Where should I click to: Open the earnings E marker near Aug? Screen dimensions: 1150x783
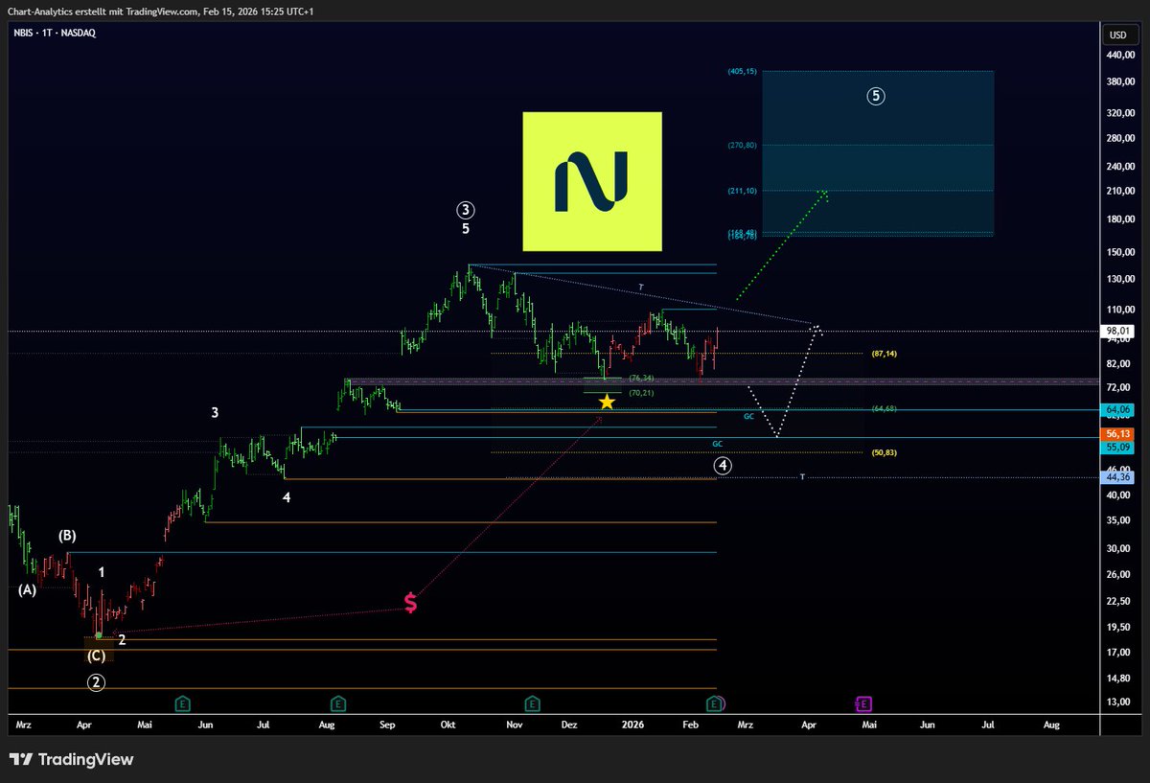click(336, 704)
